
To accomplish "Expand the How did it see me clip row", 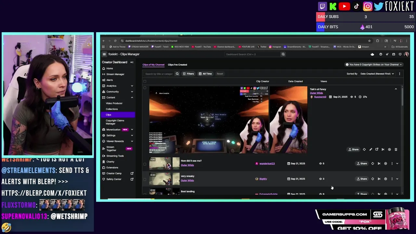I will 397,163.
